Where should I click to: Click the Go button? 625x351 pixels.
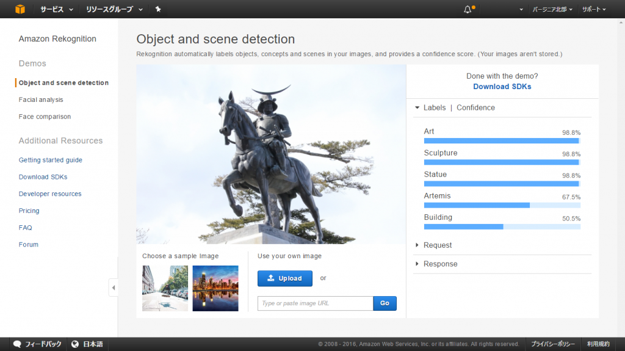385,303
